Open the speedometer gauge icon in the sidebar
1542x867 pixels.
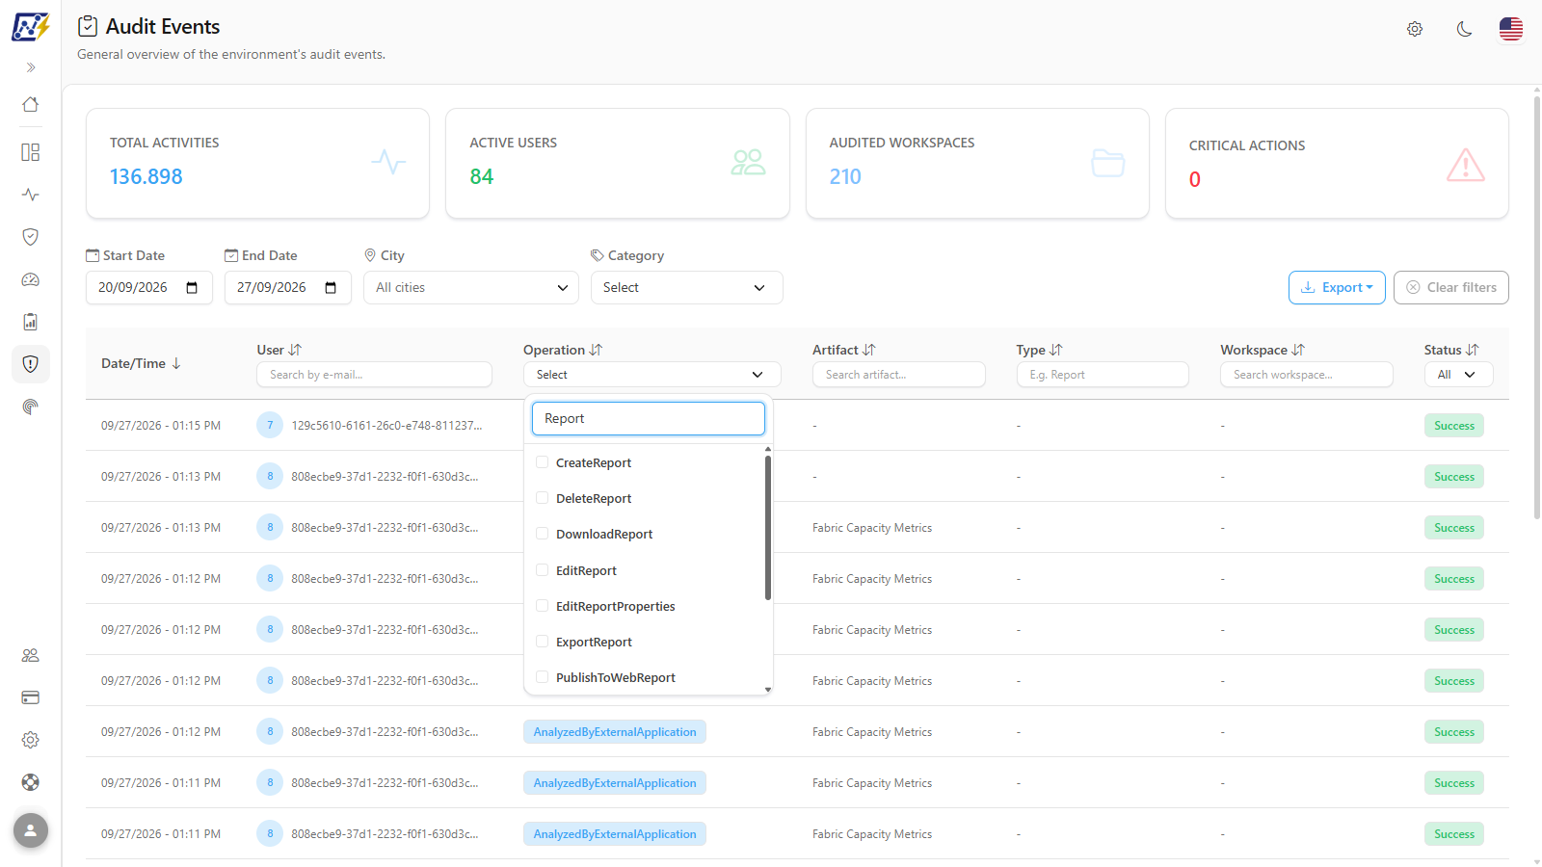(31, 279)
